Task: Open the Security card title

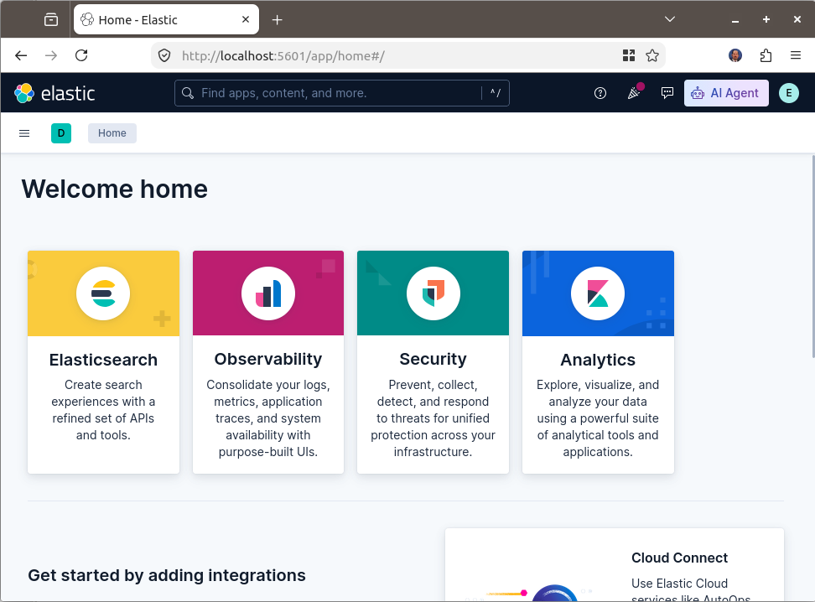Action: [x=433, y=359]
